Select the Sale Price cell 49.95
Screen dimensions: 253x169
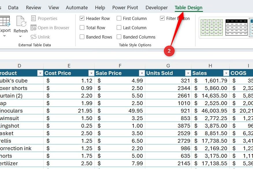[x=120, y=111]
